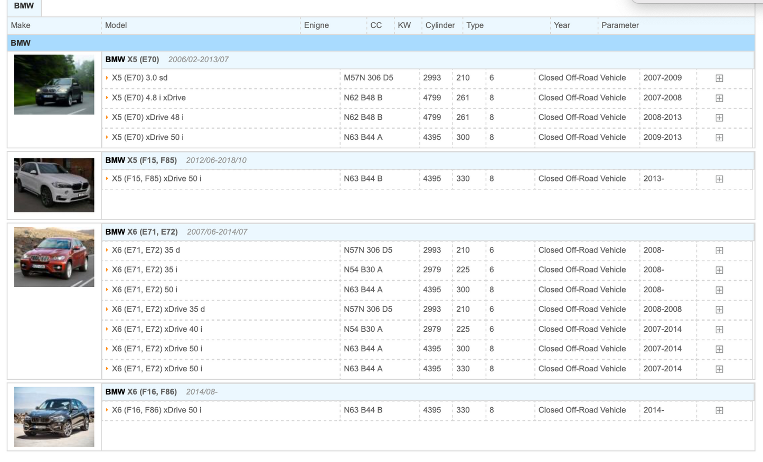Click engine N63 B44 B in X5 F15 row
Viewport: 763px width, 462px height.
[363, 178]
